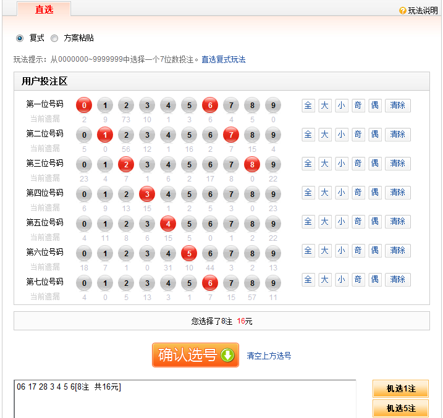Click the 机选1注 random pick button

click(400, 389)
